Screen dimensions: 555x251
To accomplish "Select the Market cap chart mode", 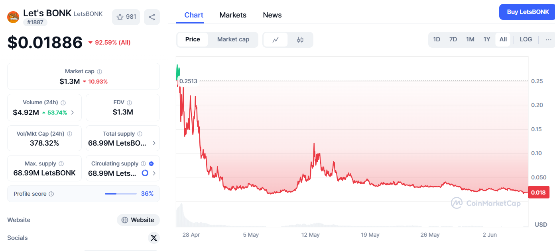I will tap(233, 39).
